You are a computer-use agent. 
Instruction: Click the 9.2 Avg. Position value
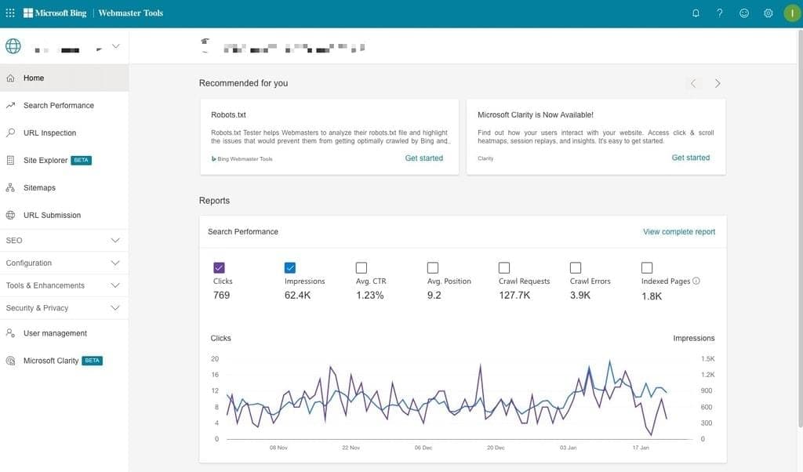(x=434, y=296)
